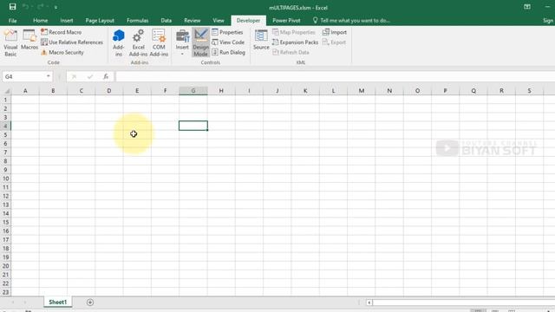
Task: Open control Properties
Action: click(x=227, y=32)
